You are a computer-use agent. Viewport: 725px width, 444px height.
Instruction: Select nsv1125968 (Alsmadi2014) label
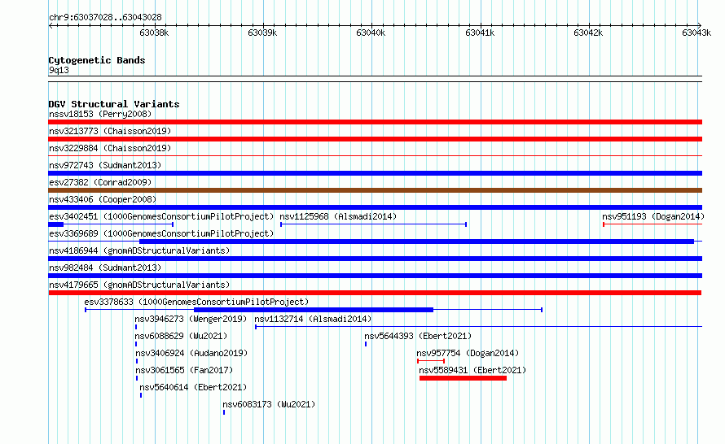338,216
